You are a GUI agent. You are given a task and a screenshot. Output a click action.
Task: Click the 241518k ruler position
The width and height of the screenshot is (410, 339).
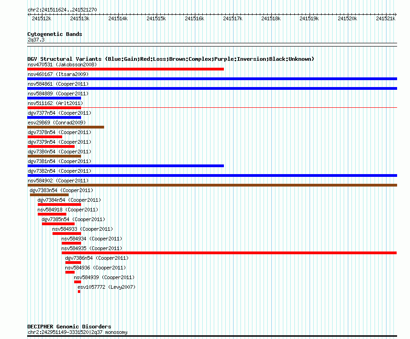tap(271, 18)
